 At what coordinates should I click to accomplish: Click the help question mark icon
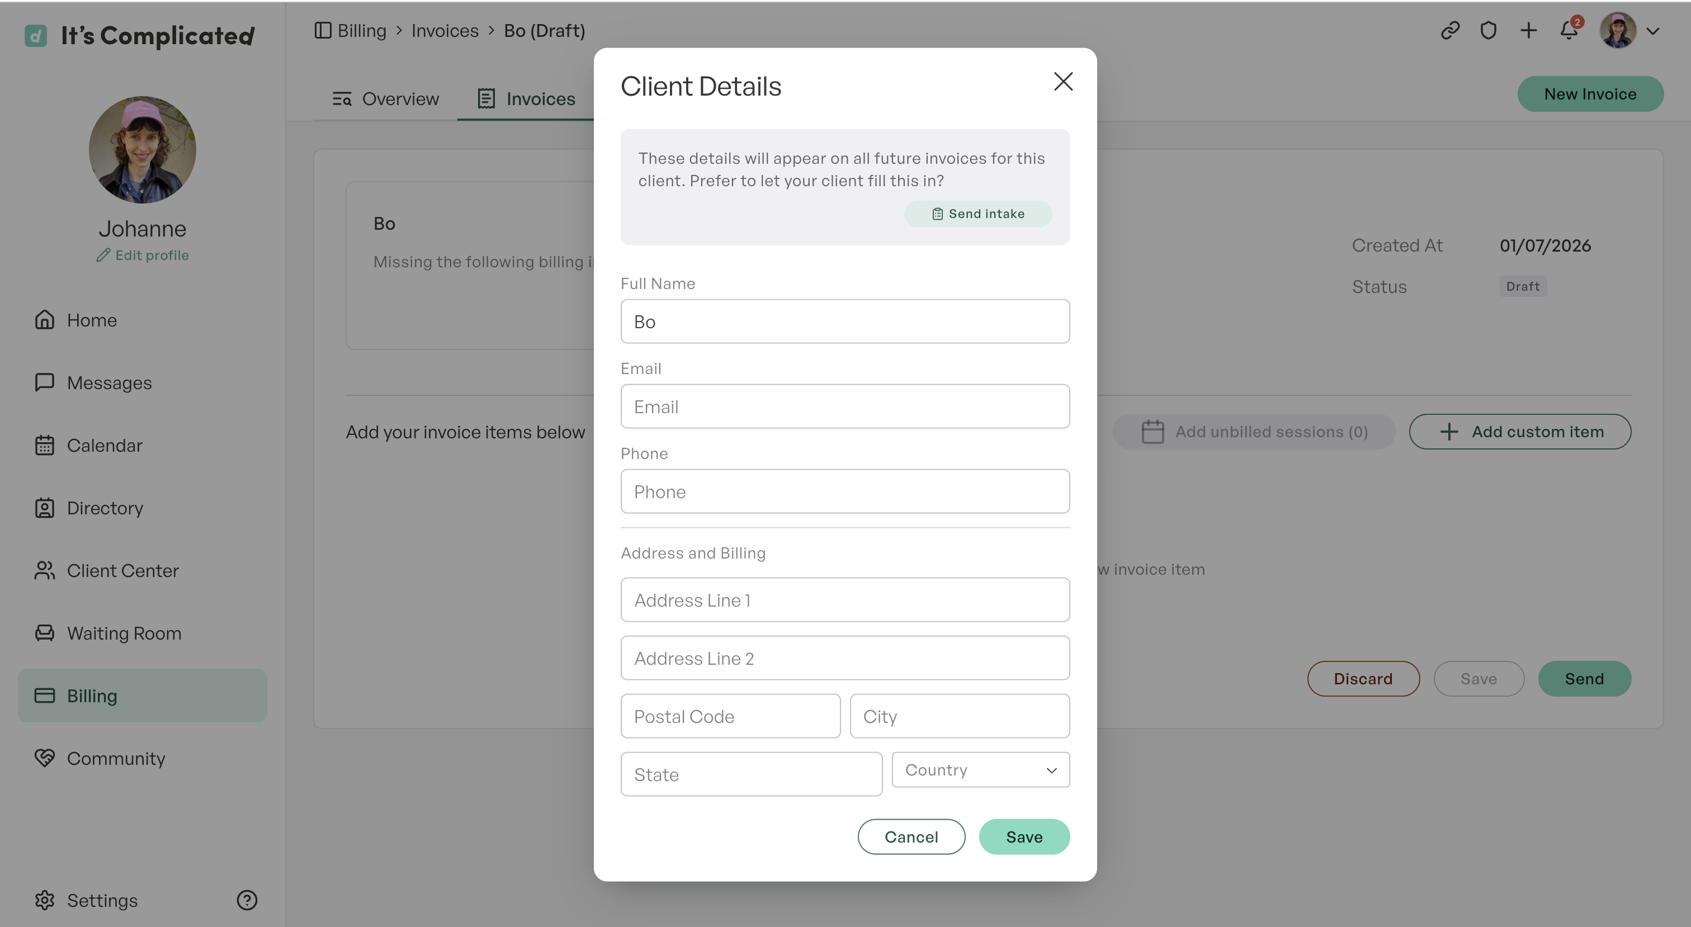point(247,900)
